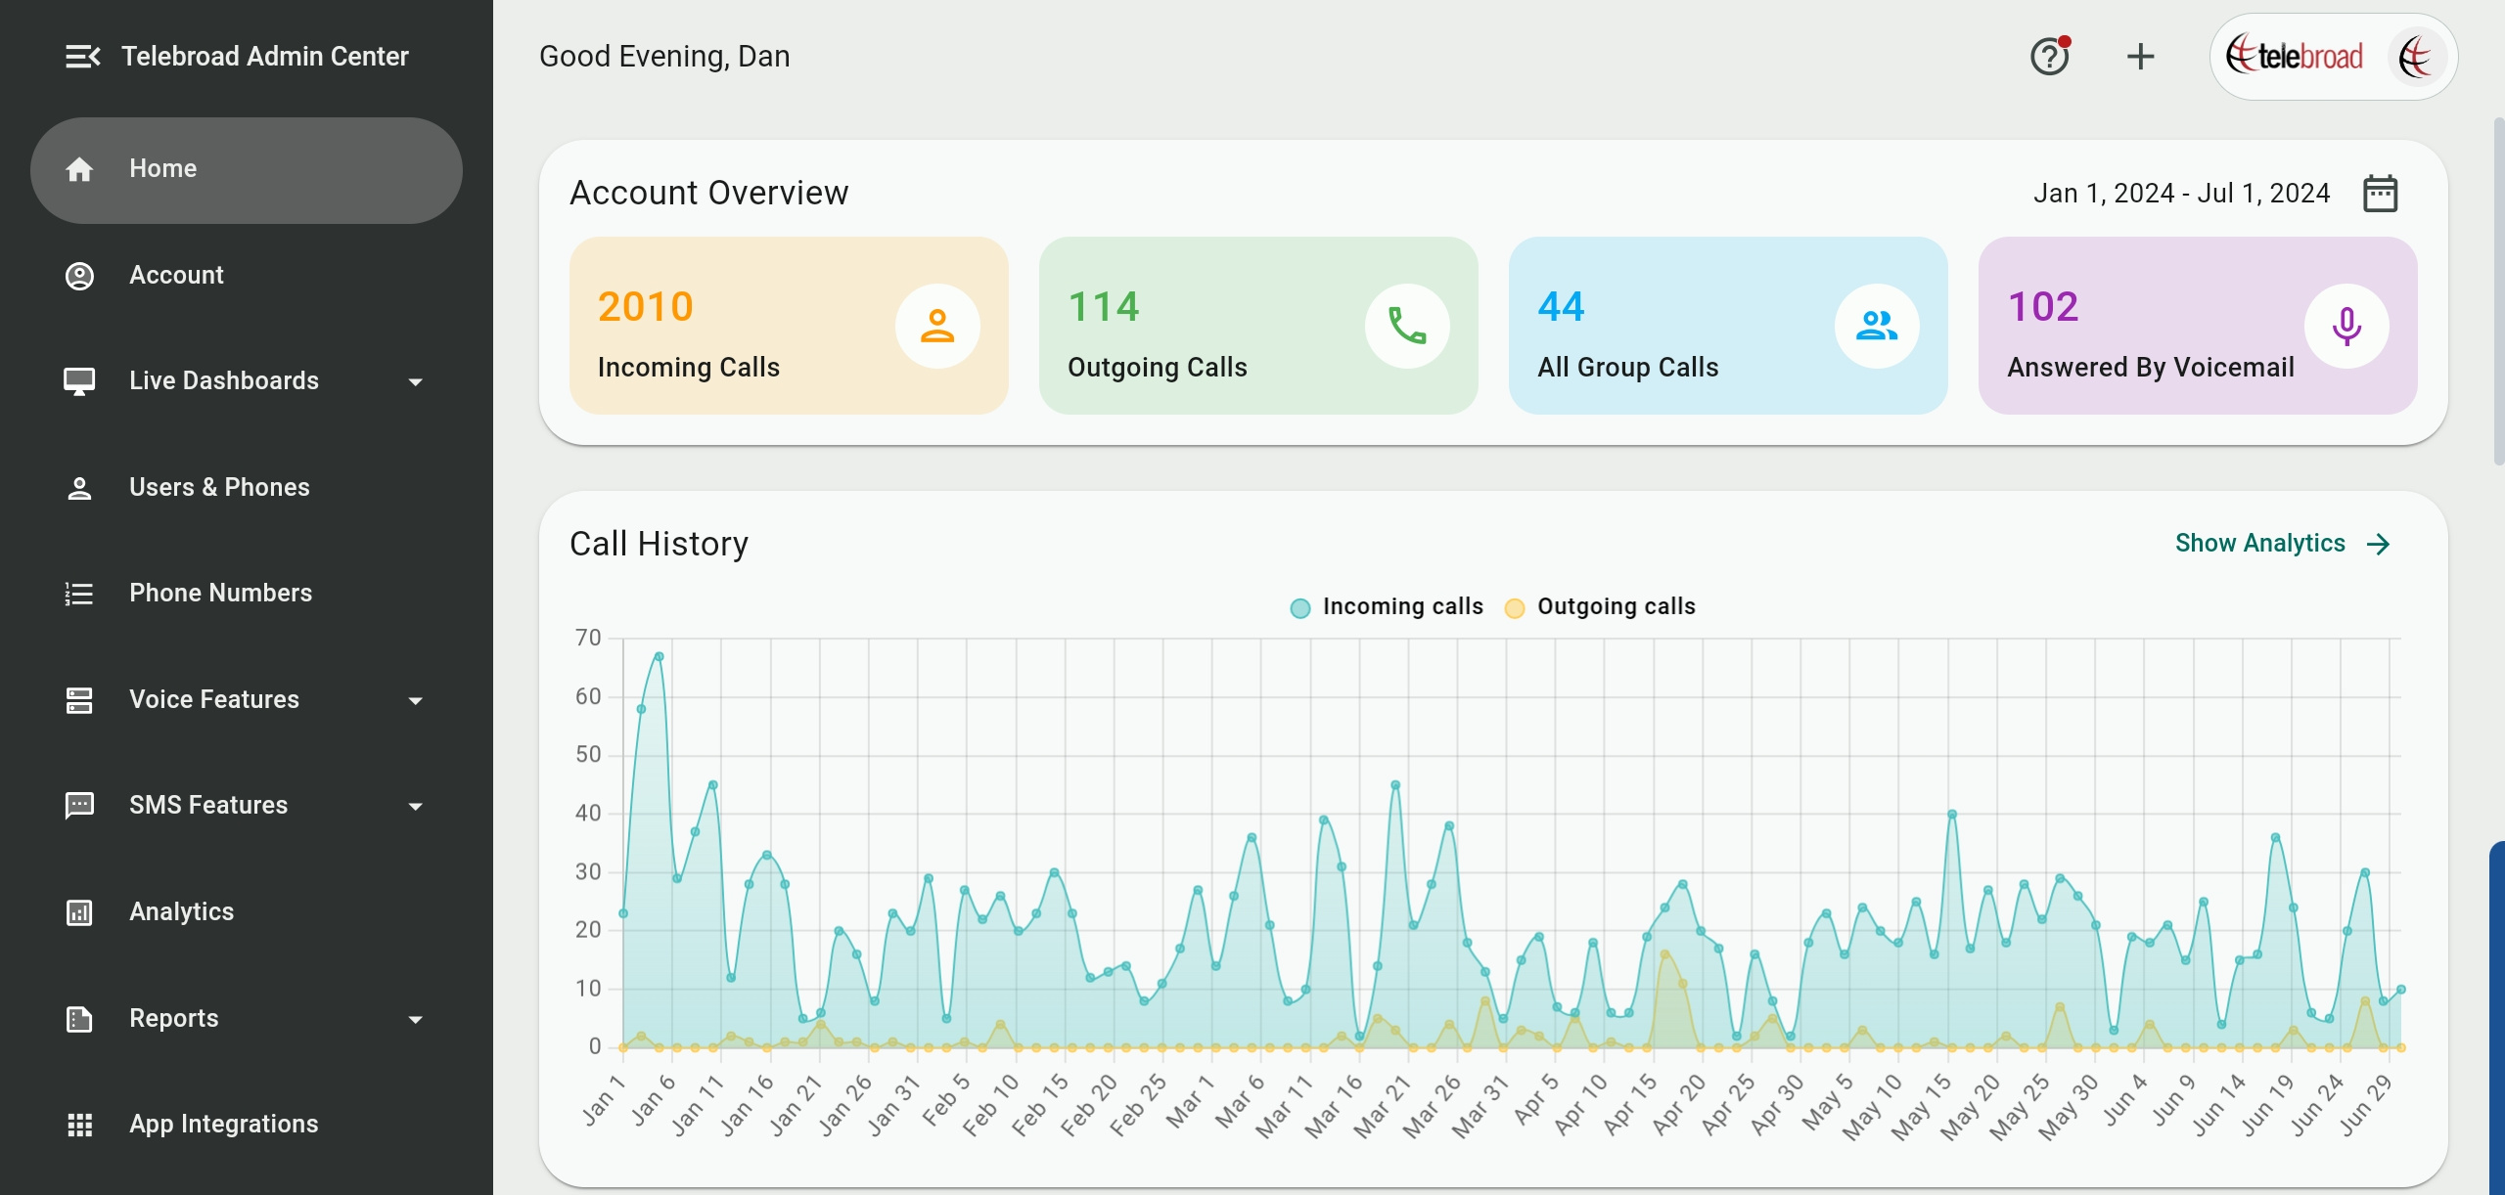
Task: Open the help question mark icon
Action: tap(2049, 57)
